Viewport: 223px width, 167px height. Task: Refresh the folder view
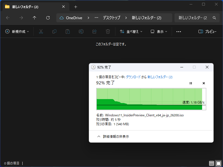click(48, 18)
